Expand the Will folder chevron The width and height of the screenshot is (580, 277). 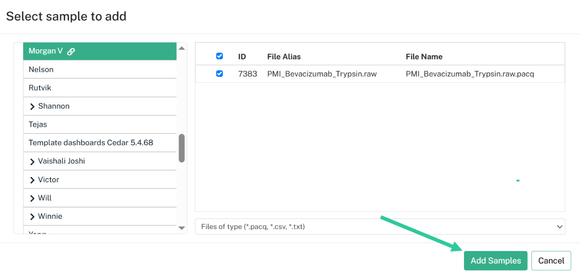pyautogui.click(x=32, y=198)
